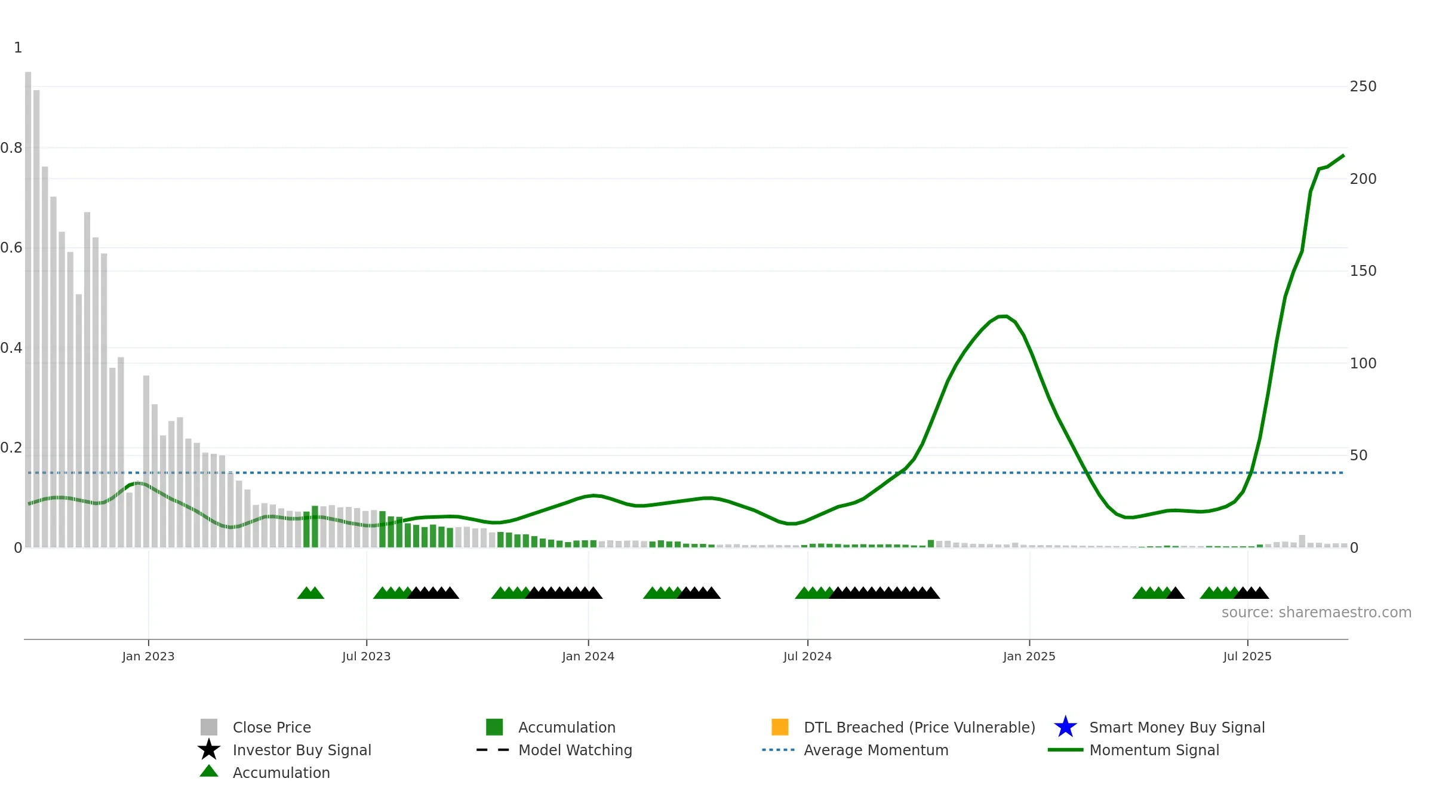Click the 200 right axis label
Image resolution: width=1433 pixels, height=806 pixels.
(x=1363, y=179)
